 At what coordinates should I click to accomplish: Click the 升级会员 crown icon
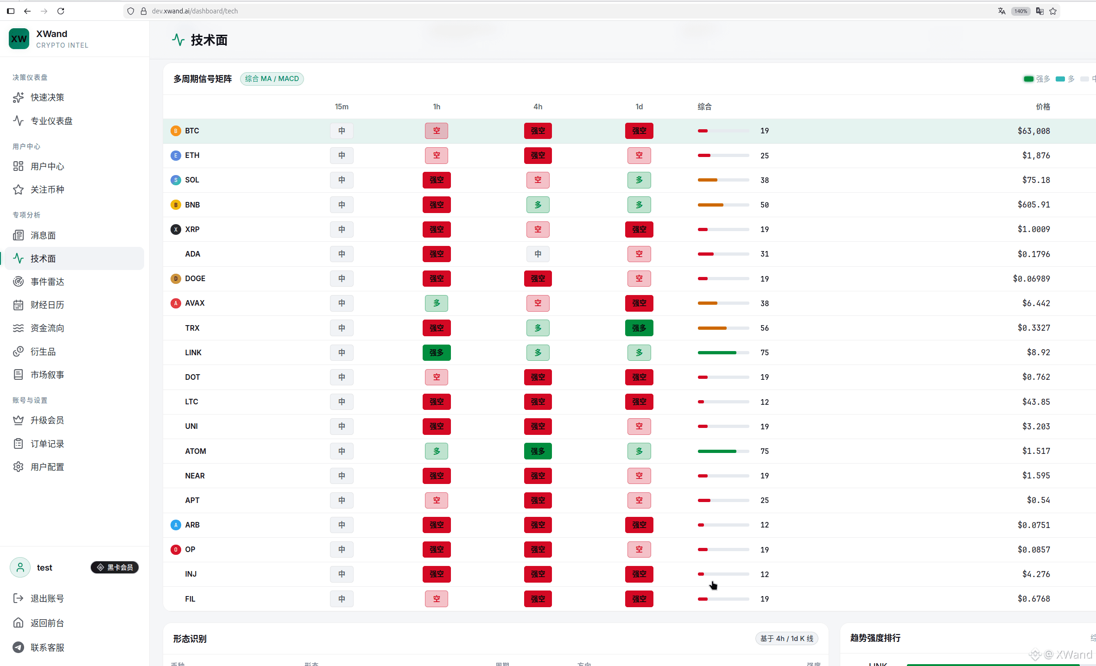pyautogui.click(x=18, y=420)
